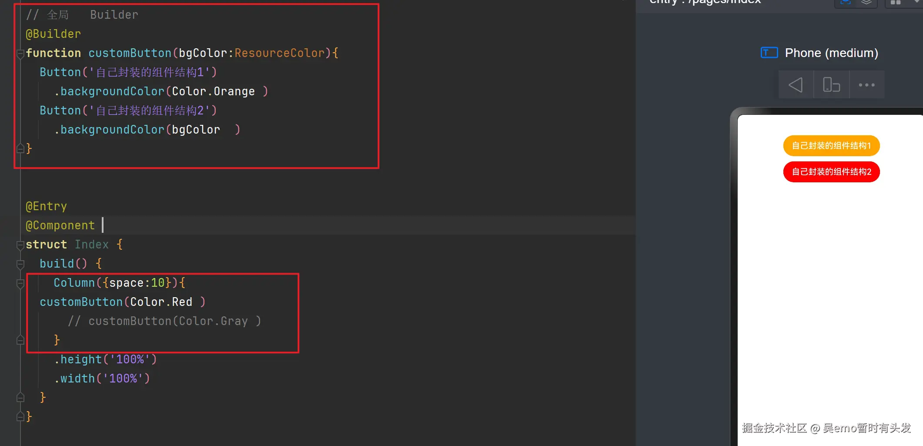
Task: Click fold marker at build() closing brace
Action: pyautogui.click(x=20, y=397)
